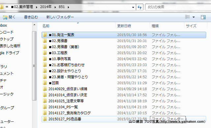
Task: Click the 開く toolbar button
Action: (9, 17)
